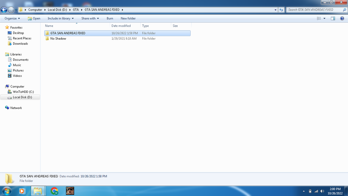
Task: Create a New folder
Action: tap(128, 19)
